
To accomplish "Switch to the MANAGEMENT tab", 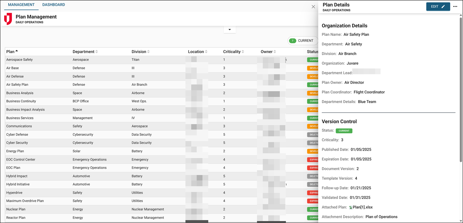I will point(21,5).
